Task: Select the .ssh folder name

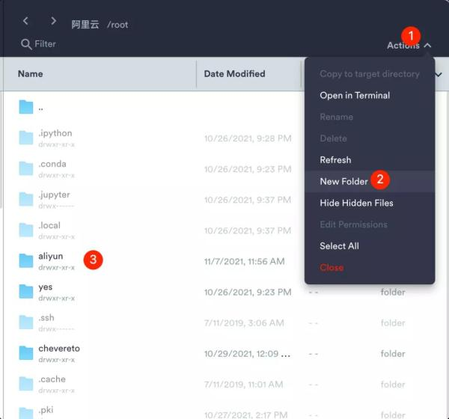Action: (46, 317)
